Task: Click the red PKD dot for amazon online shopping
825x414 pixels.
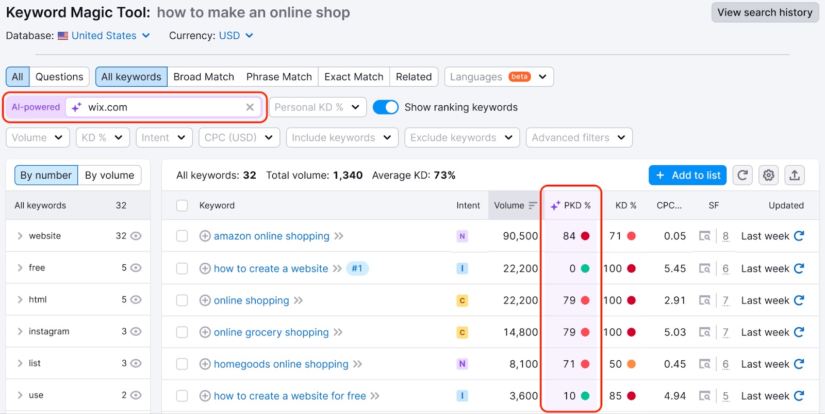Action: [x=585, y=236]
